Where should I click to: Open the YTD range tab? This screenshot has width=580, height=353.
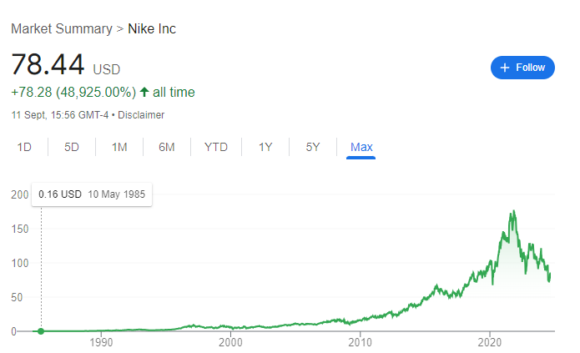click(x=216, y=148)
